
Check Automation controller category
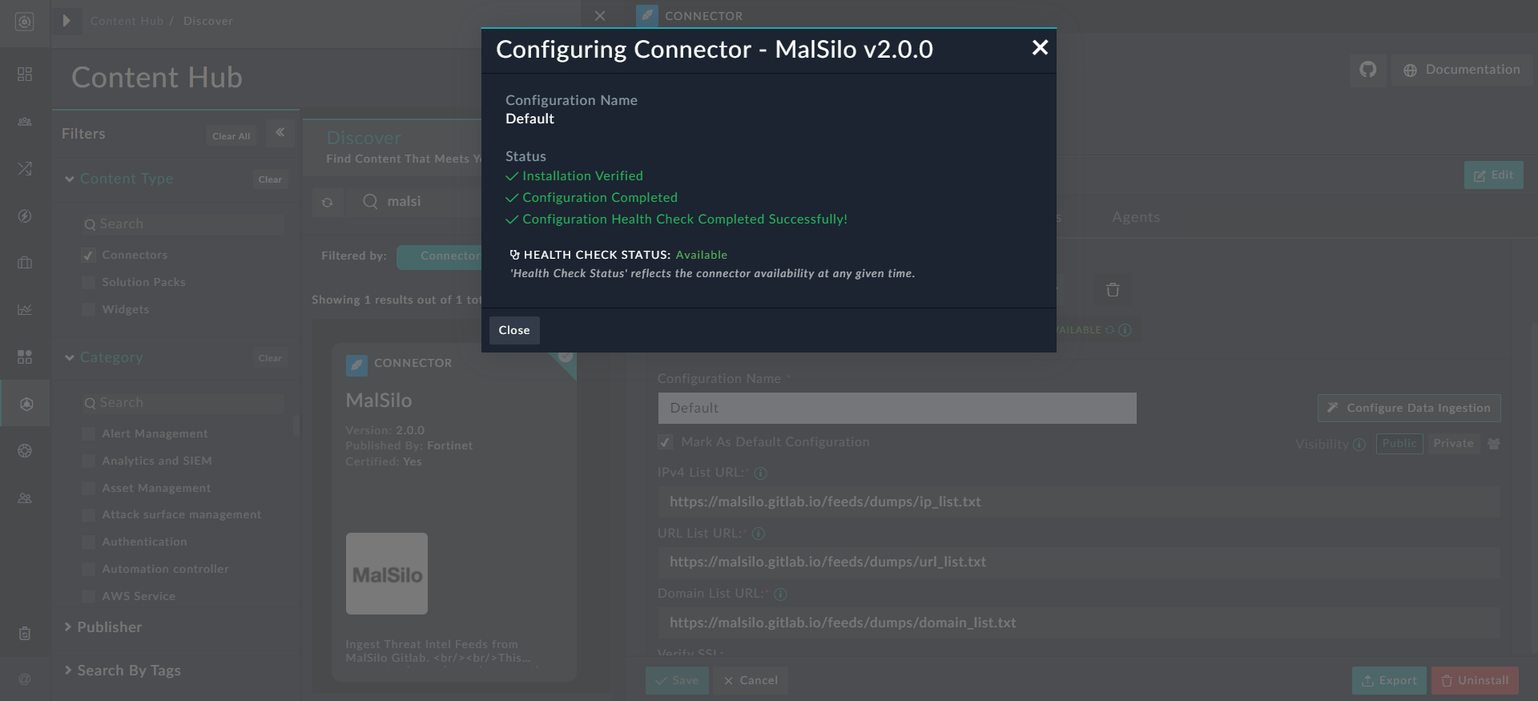[89, 570]
